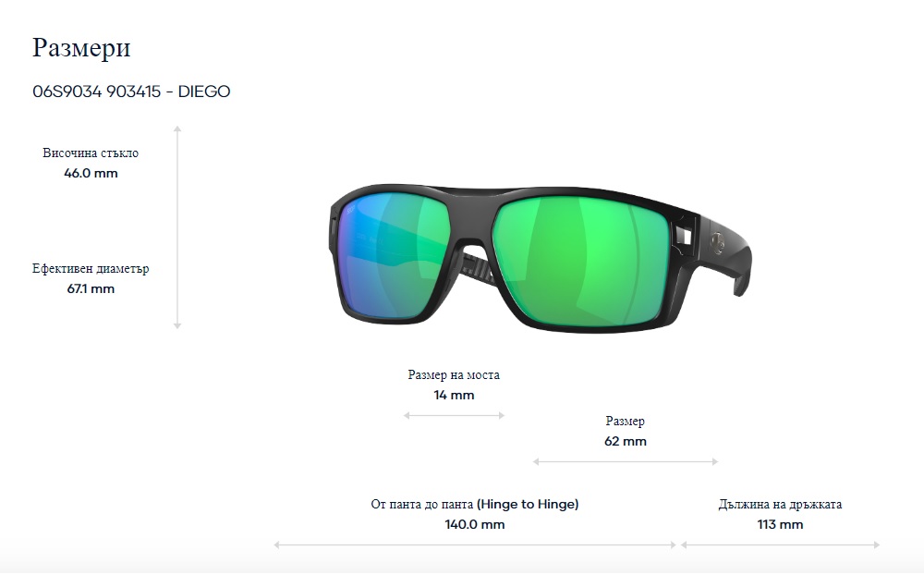This screenshot has height=575, width=924.
Task: Click the Размер 62 mm label
Action: click(626, 431)
